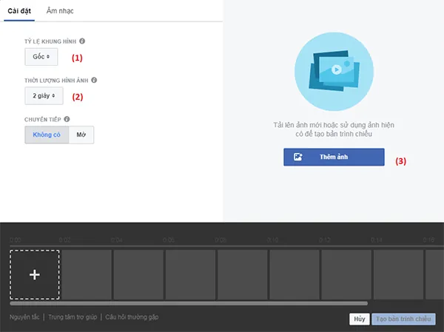Click the horizontal timeline scrollbar
This screenshot has height=332, width=444.
(189, 303)
